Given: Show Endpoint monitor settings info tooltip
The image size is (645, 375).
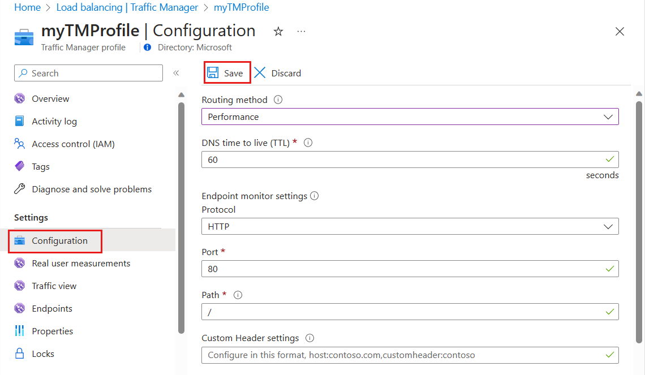Looking at the screenshot, I should click(x=314, y=196).
